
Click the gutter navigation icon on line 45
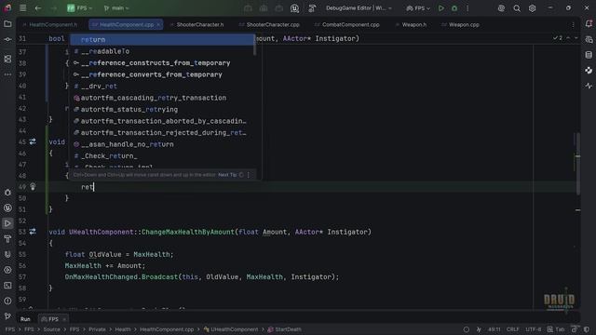[33, 141]
